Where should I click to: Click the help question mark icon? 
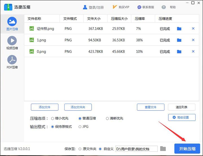tap(164, 7)
